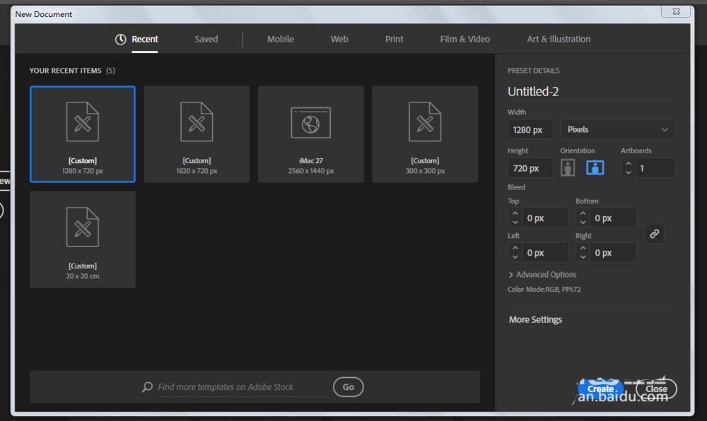Expand Advanced Options section
This screenshot has width=707, height=421.
[542, 275]
